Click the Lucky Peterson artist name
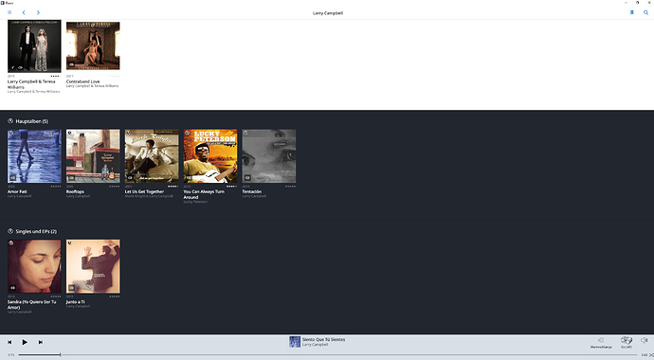The height and width of the screenshot is (360, 654). [x=195, y=202]
